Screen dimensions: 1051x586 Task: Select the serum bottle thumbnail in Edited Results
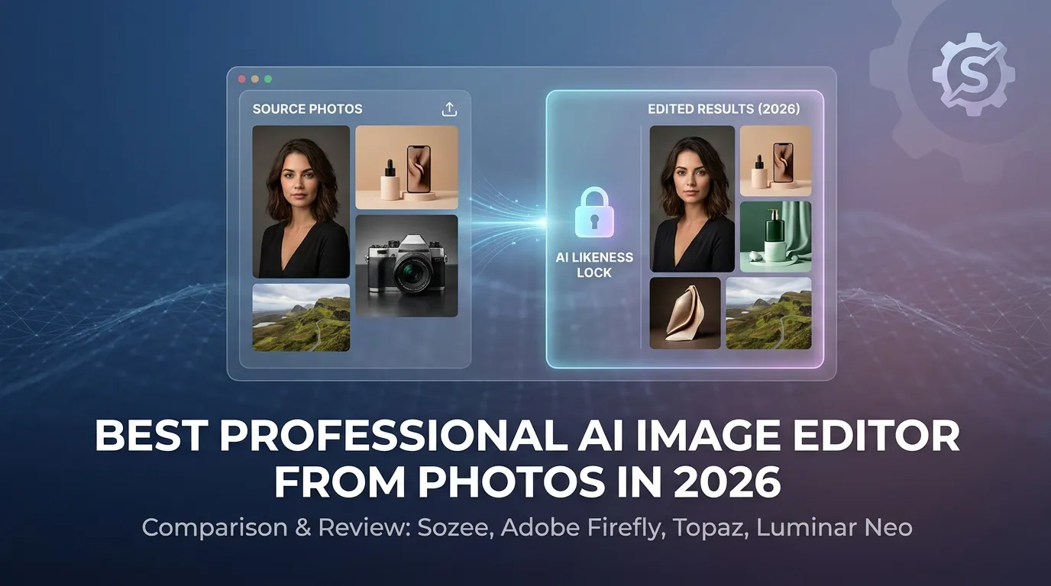coord(775,161)
